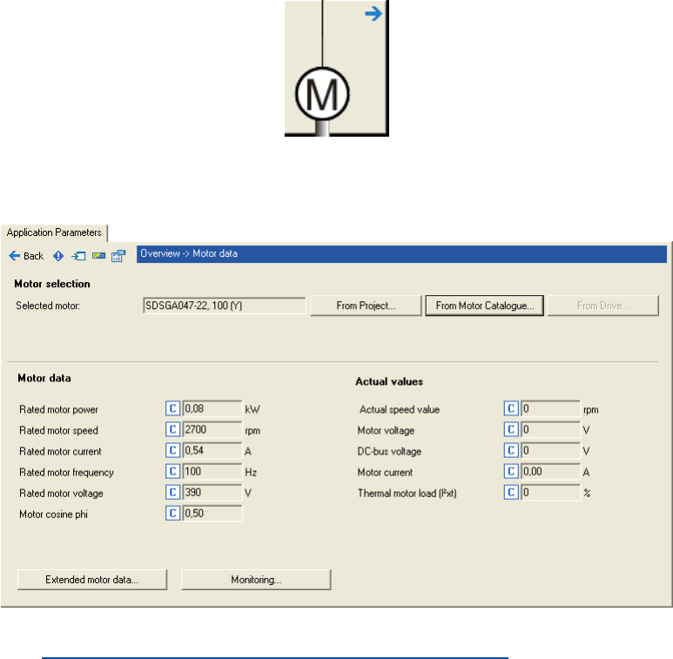This screenshot has width=673, height=659.
Task: Click the arrow-into-box toolbar icon
Action: point(79,256)
